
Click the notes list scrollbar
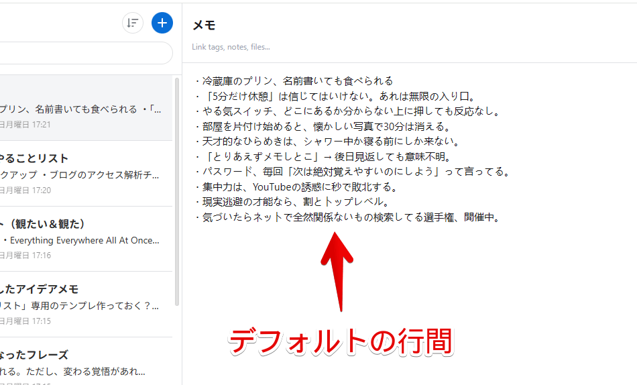pyautogui.click(x=177, y=191)
